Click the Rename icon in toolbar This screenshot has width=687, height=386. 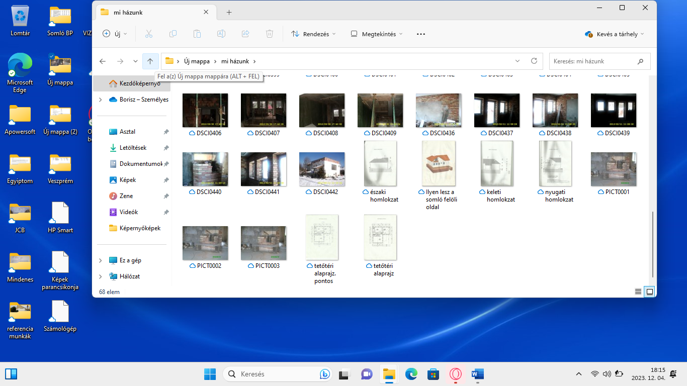(221, 34)
